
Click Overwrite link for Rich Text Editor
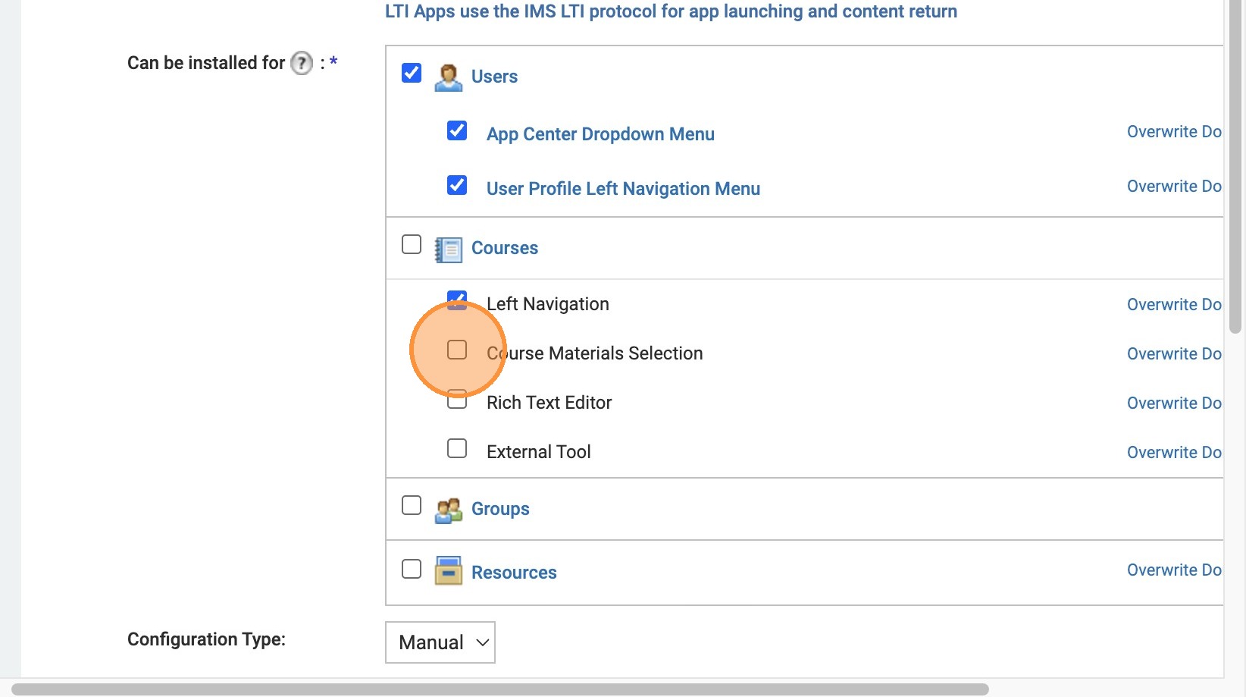point(1173,403)
